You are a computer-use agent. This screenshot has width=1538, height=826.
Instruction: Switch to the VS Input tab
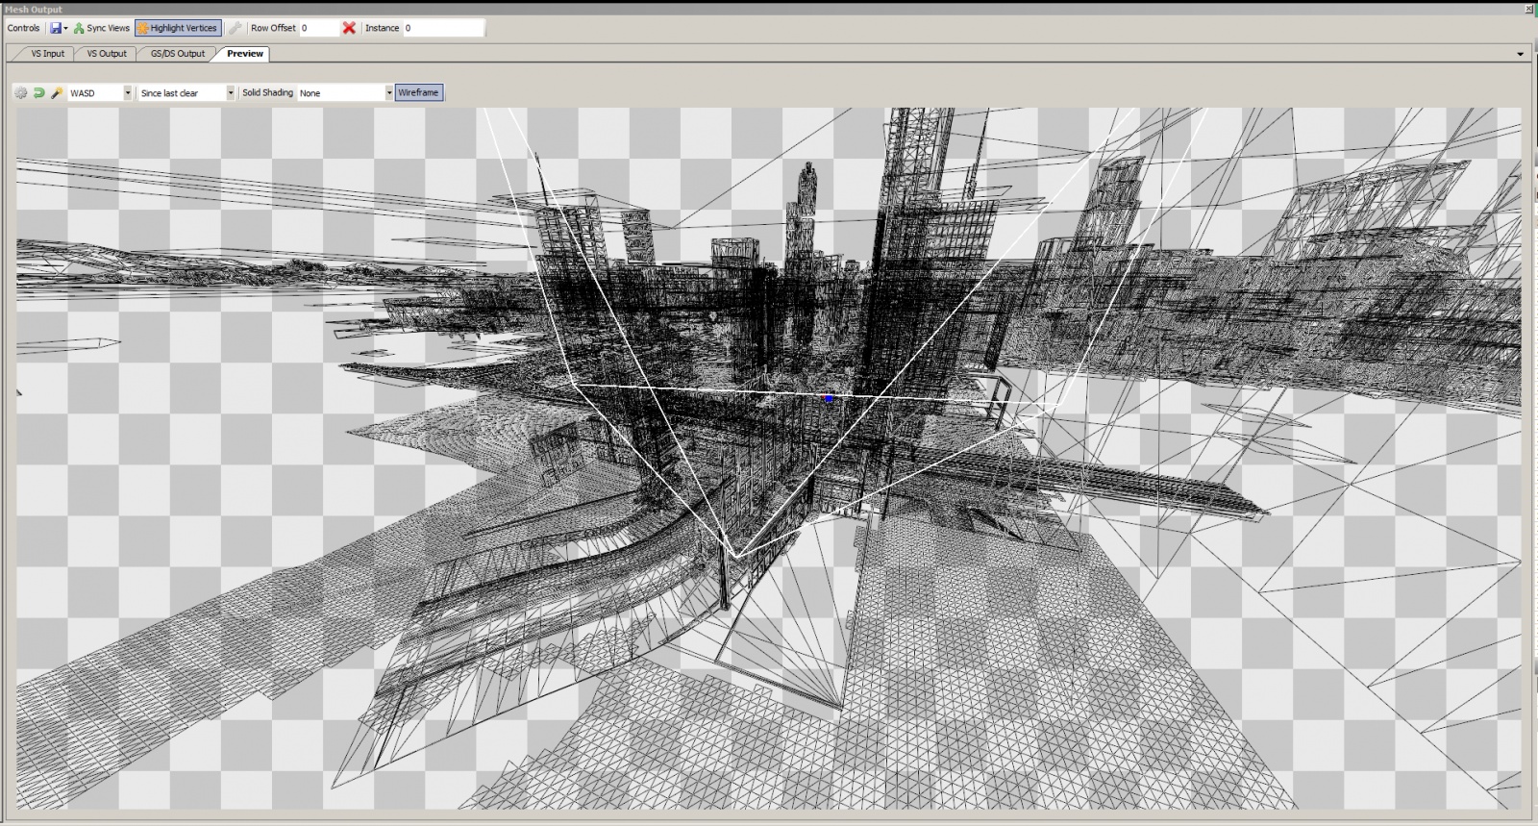47,54
